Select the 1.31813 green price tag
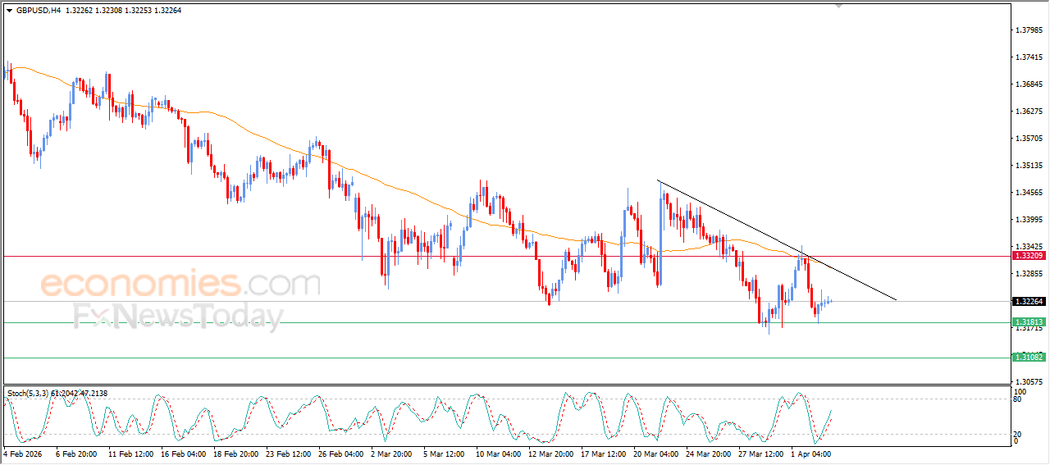 1029,322
